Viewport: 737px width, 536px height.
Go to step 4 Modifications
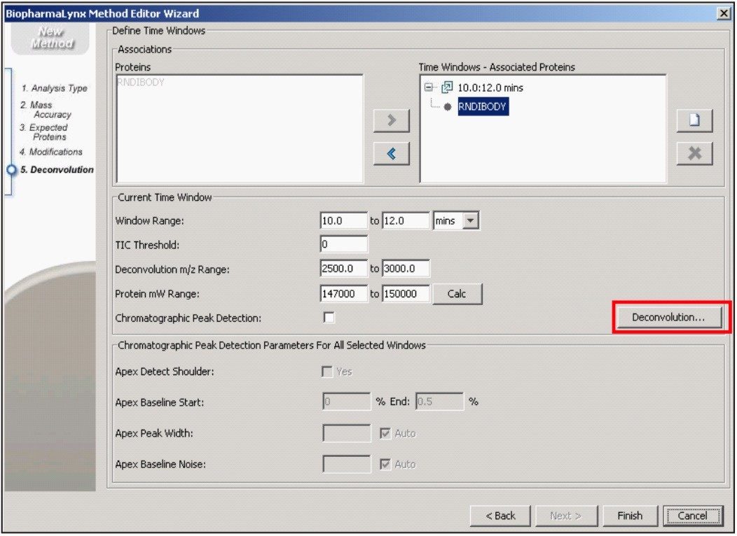coord(50,152)
